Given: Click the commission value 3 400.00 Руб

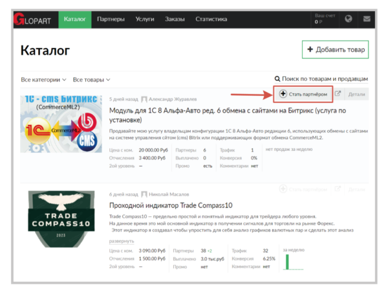Looking at the screenshot, I should click(x=152, y=158).
